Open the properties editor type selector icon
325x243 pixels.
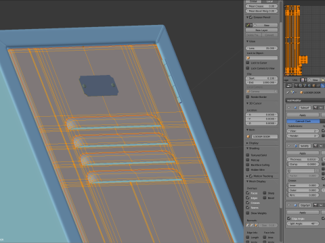[289, 86]
